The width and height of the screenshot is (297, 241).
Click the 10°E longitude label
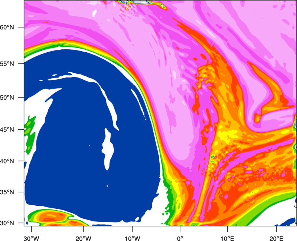pyautogui.click(x=227, y=238)
